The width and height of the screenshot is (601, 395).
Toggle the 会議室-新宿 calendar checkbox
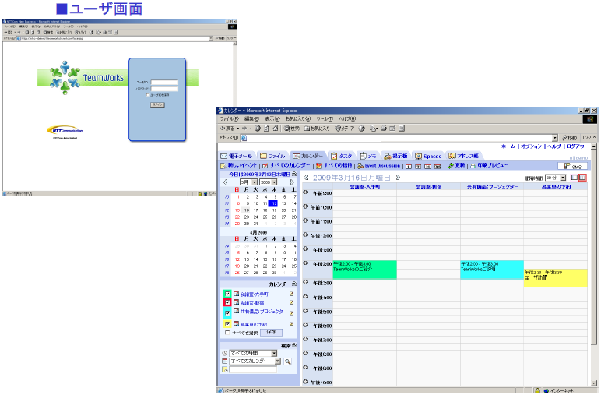click(227, 302)
